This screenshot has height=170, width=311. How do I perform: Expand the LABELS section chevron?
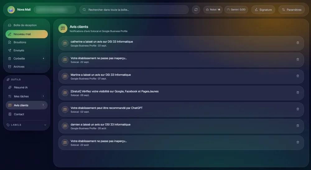45,125
